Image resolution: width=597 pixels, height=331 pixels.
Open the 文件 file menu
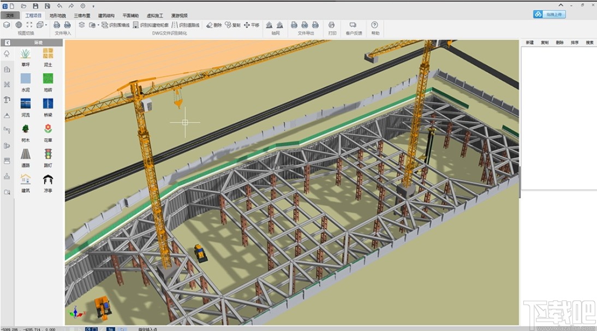10,16
